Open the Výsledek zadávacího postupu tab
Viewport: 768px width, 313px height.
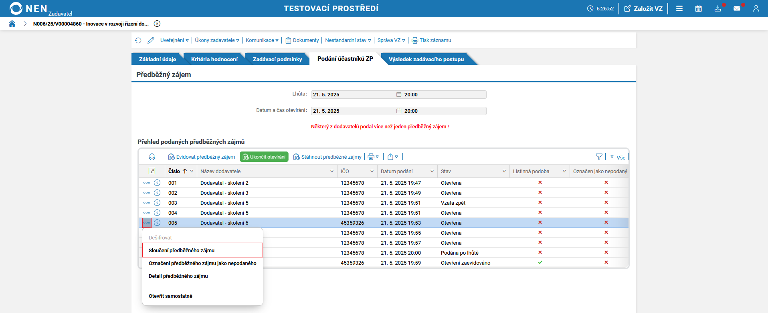click(x=426, y=59)
